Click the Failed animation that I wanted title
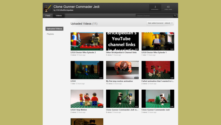221x125 pixels. click(158, 81)
